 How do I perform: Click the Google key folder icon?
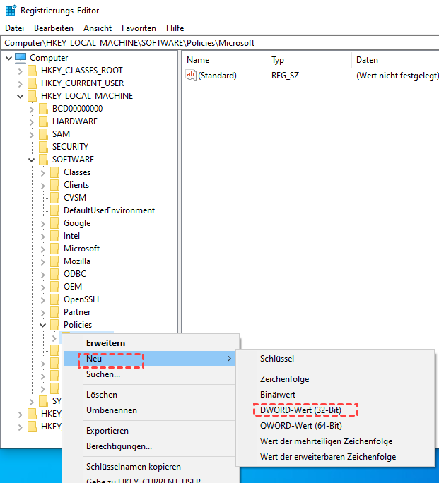[x=55, y=223]
